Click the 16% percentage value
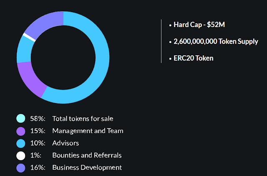267x176 pixels. click(x=38, y=168)
